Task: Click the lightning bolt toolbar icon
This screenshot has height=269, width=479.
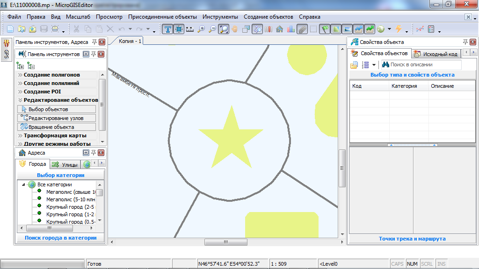Action: point(399,29)
